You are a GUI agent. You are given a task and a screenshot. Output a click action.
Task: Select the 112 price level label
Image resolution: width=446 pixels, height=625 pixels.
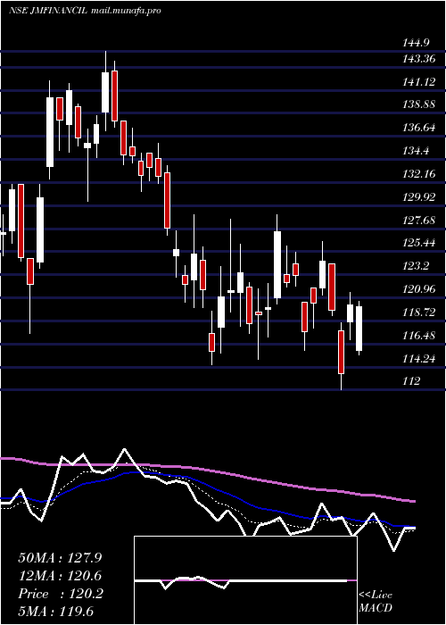pyautogui.click(x=411, y=381)
